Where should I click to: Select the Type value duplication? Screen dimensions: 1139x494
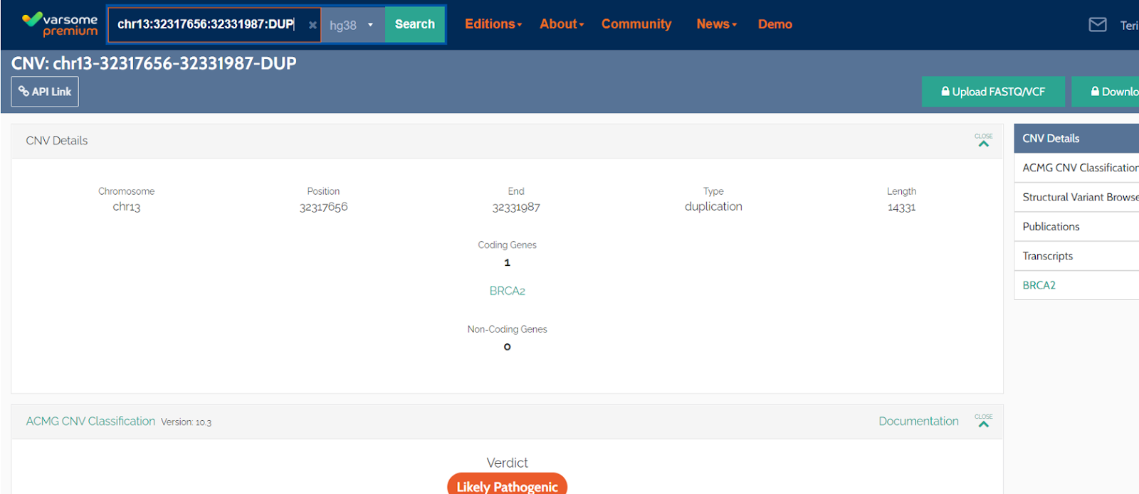[713, 206]
